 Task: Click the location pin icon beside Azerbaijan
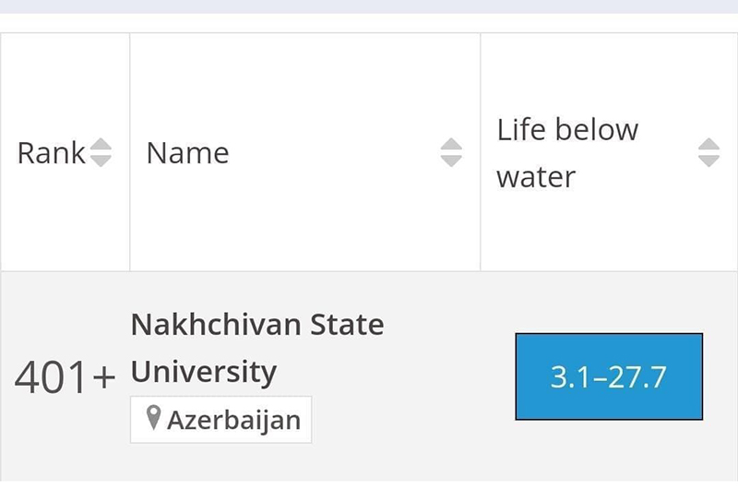tap(153, 418)
